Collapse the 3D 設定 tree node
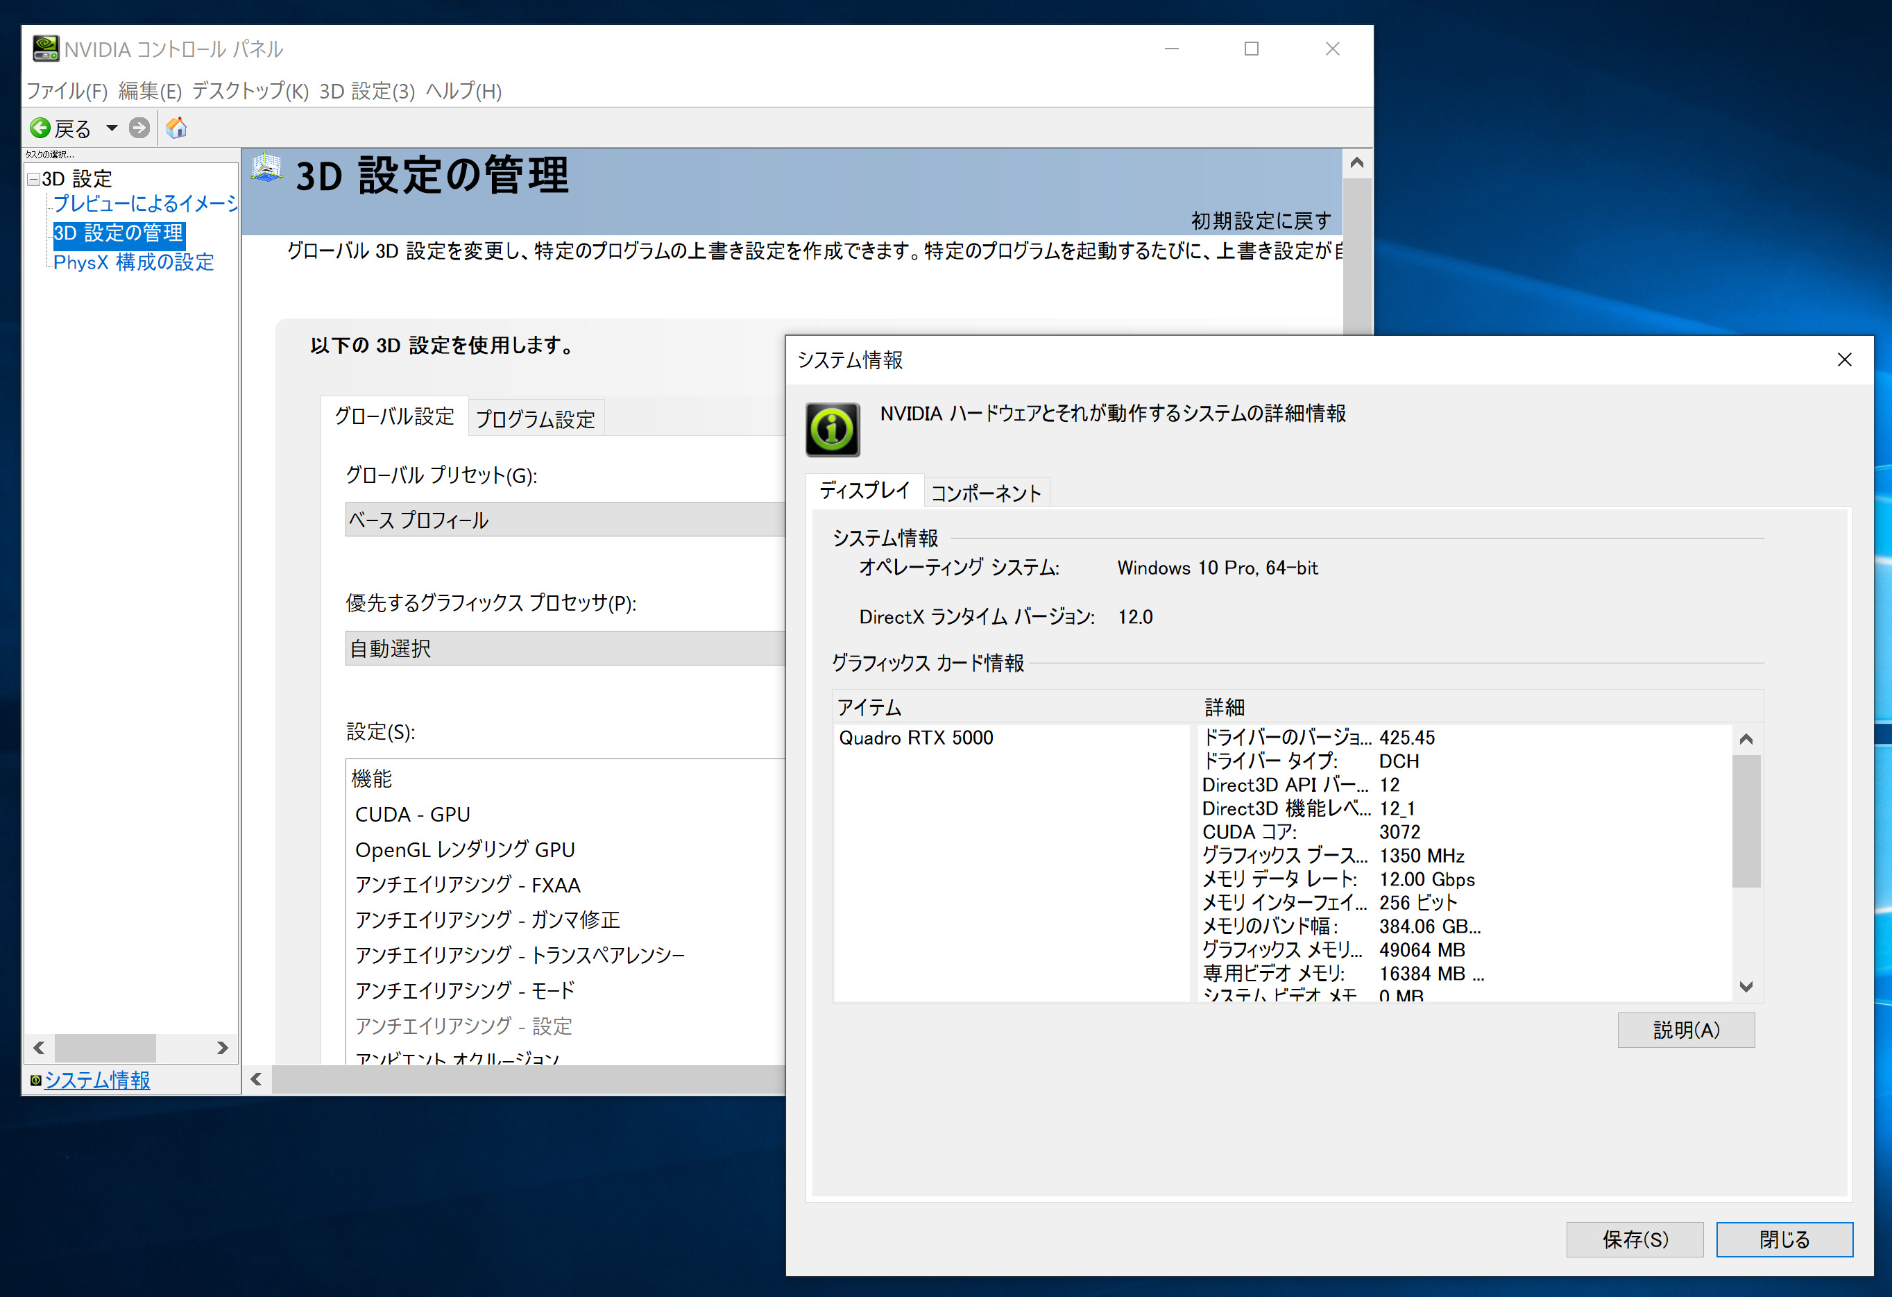 tap(34, 178)
